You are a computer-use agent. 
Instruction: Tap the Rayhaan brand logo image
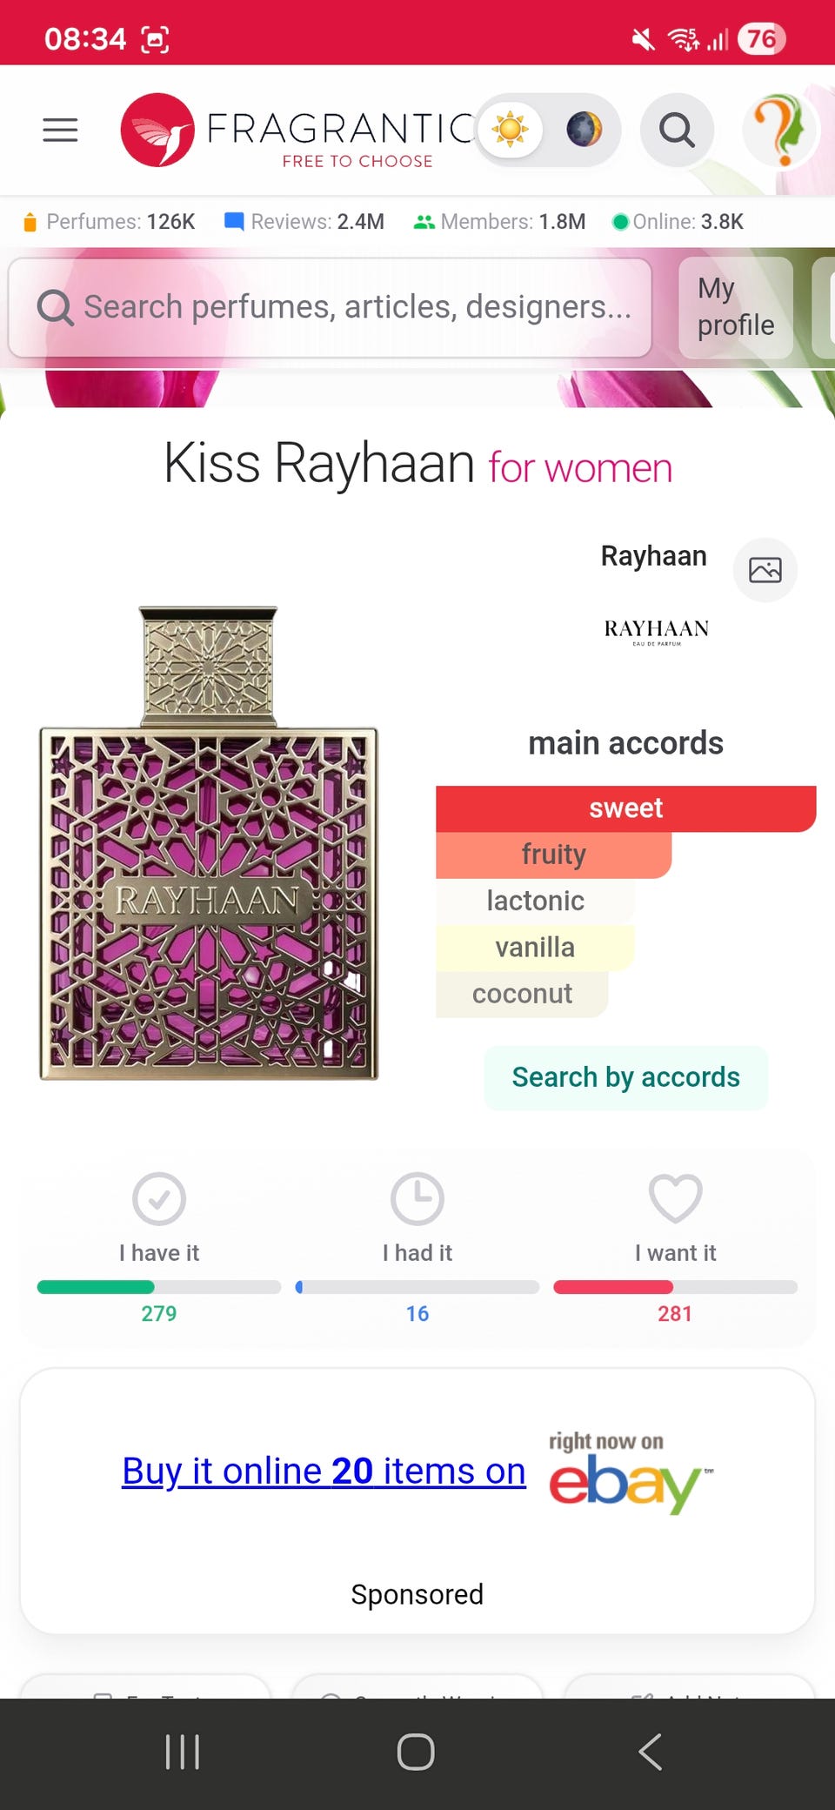(657, 630)
